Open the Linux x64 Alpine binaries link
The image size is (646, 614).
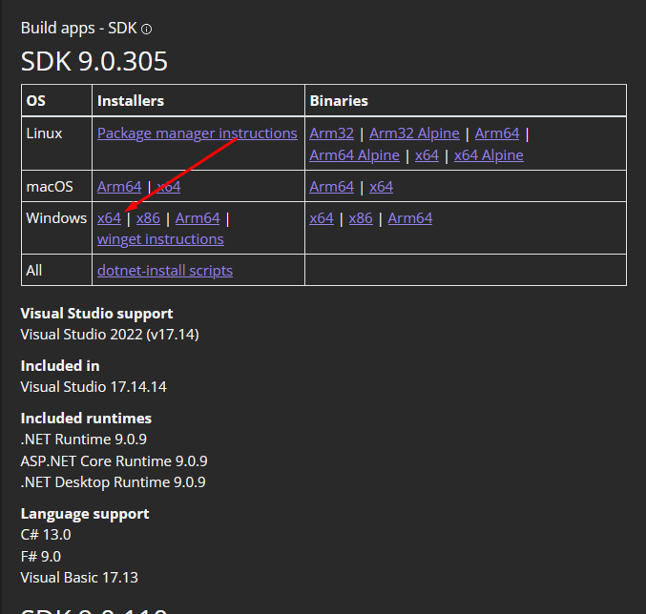tap(489, 154)
